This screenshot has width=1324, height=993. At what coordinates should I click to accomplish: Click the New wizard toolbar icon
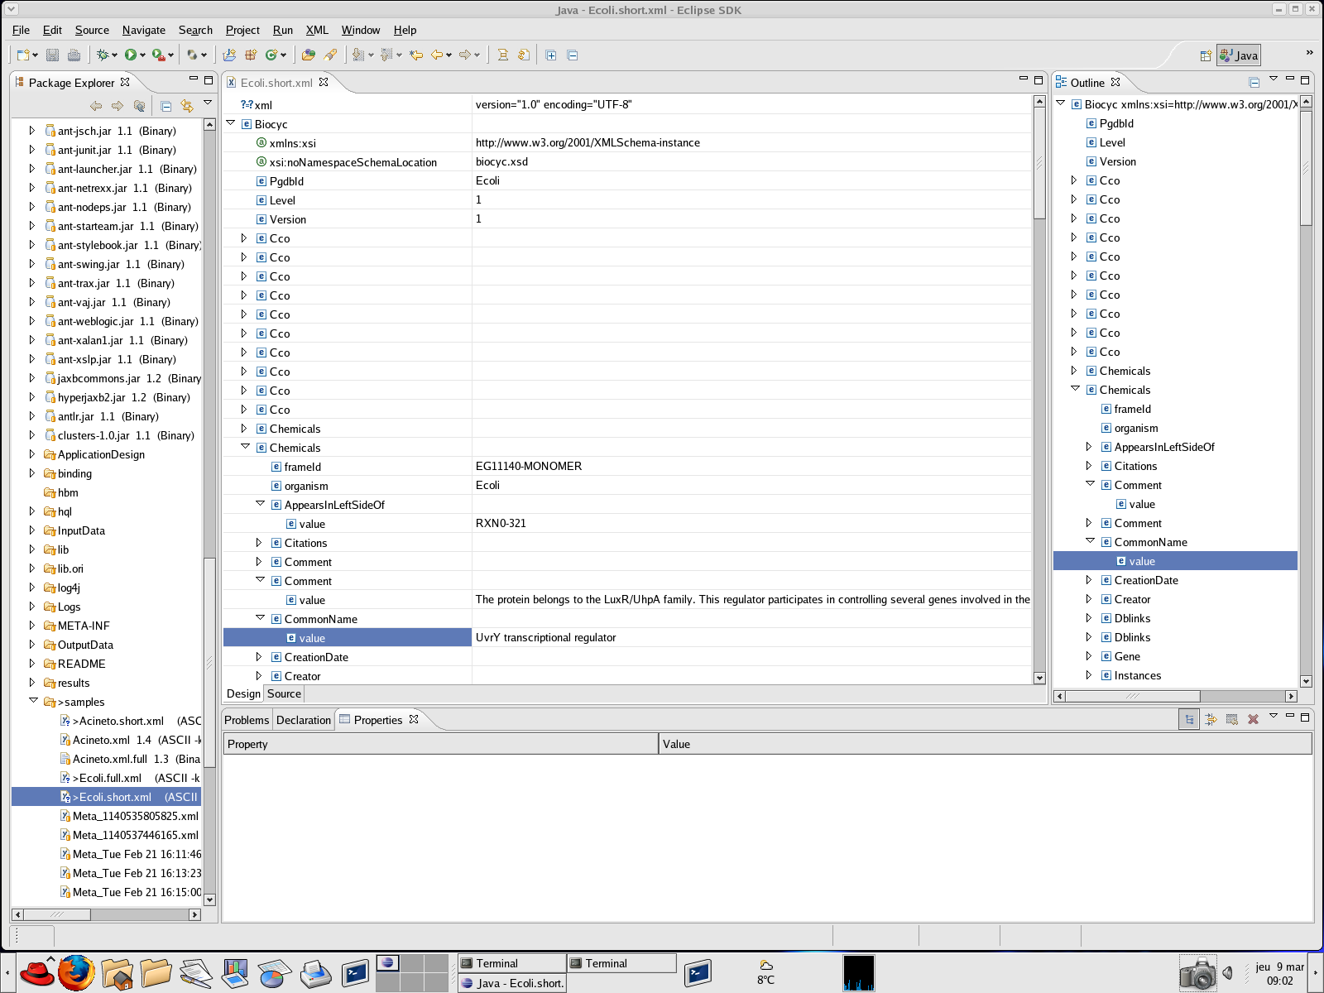coord(23,55)
